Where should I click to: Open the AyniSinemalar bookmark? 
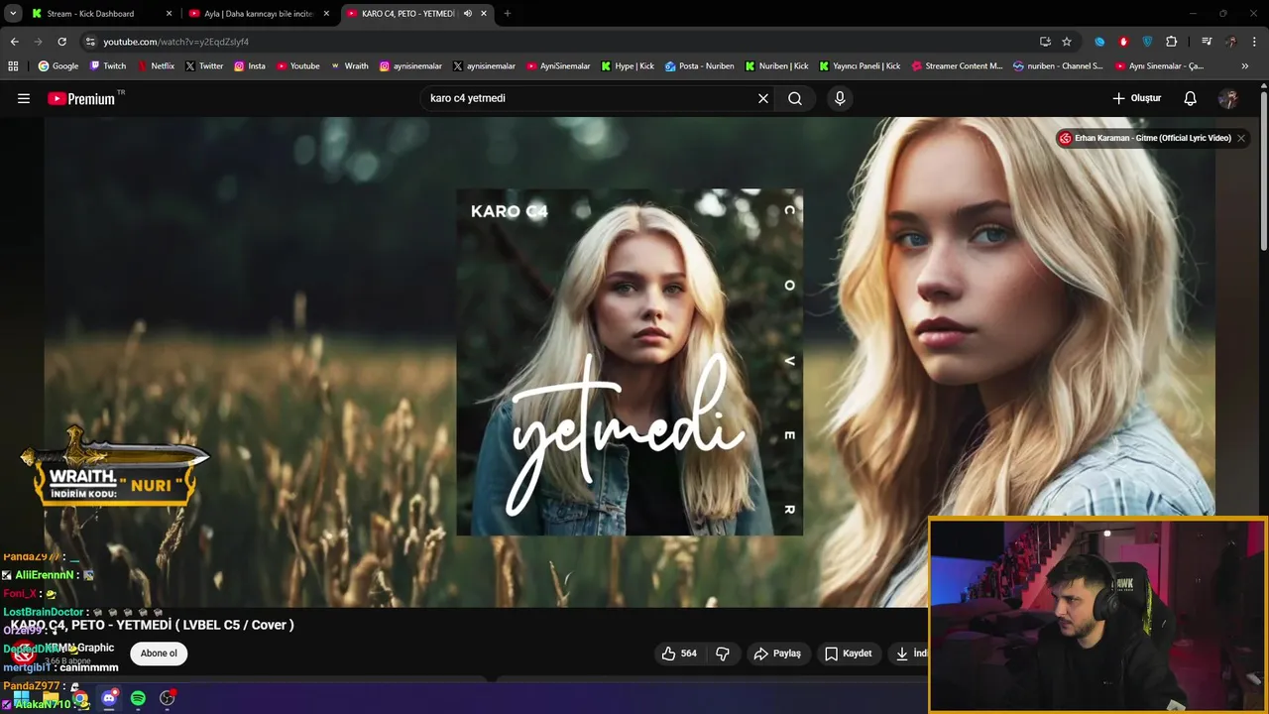pyautogui.click(x=557, y=66)
